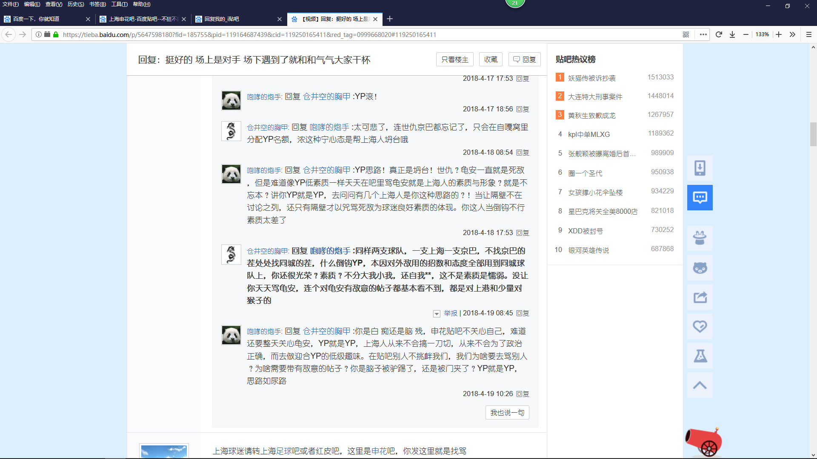Click the vertical scrollbar thumb

pos(813,134)
